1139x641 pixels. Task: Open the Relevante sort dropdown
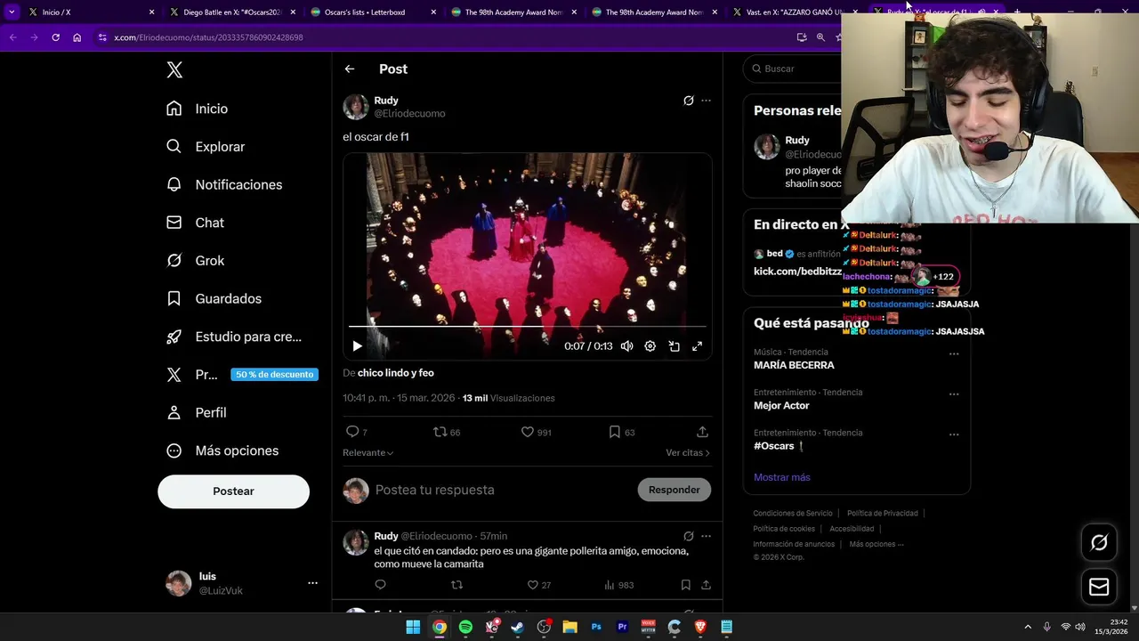[368, 452]
